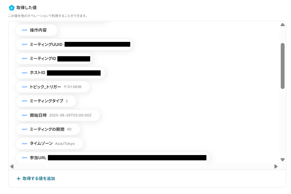Click the Zoom icon beside 開始日時
The height and width of the screenshot is (194, 291).
[x=25, y=115]
